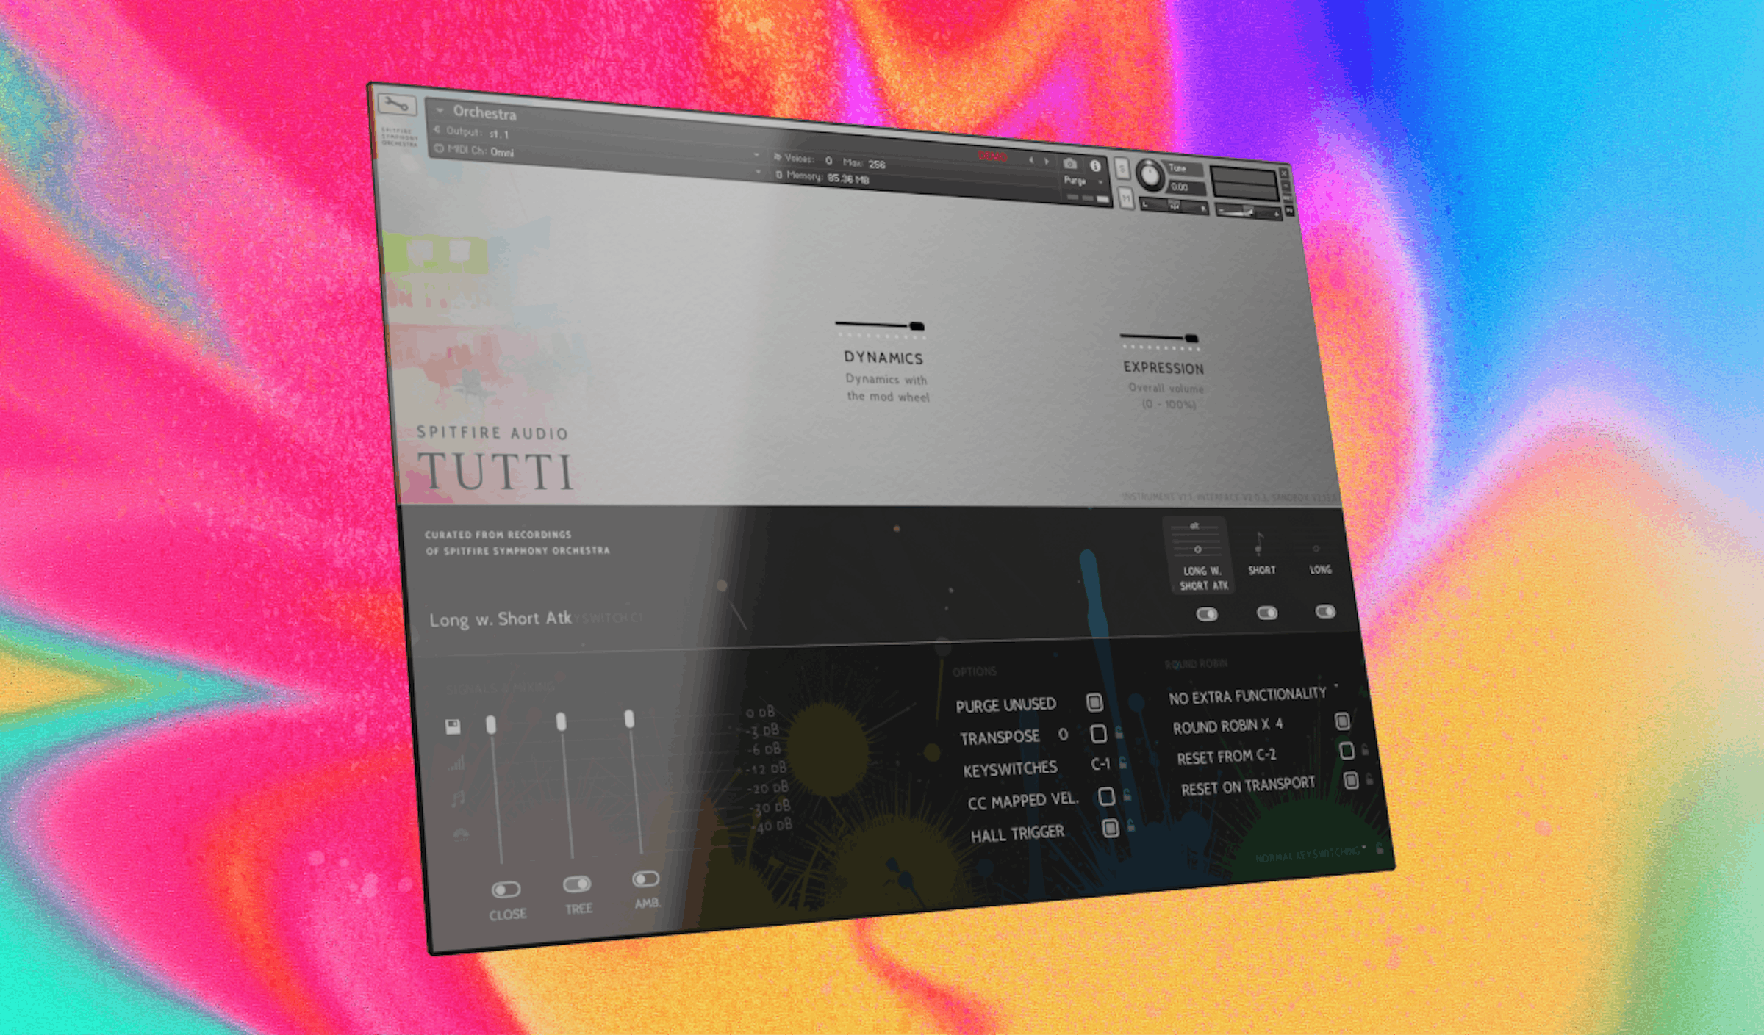1764x1035 pixels.
Task: Click the Round Robin x 4 checkbox
Action: coord(1342,721)
